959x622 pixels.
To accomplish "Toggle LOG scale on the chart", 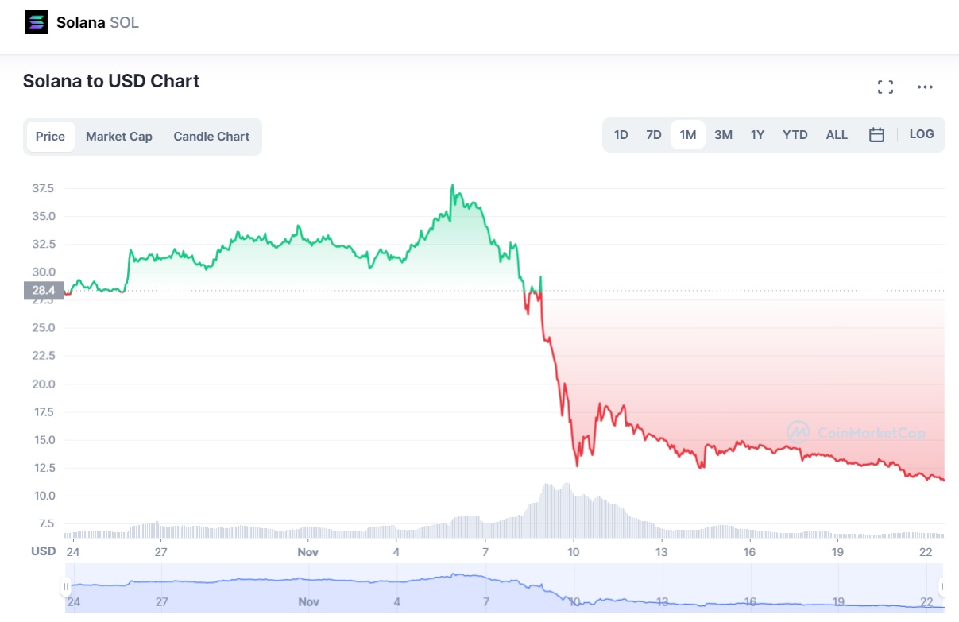I will [x=921, y=134].
